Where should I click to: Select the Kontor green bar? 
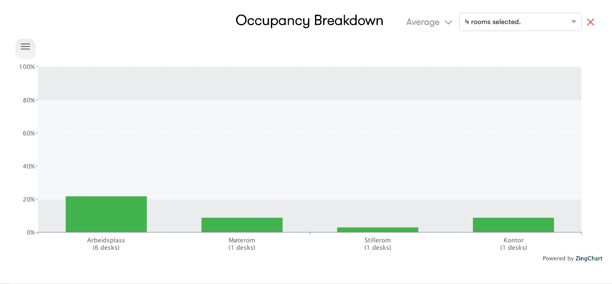pos(513,225)
